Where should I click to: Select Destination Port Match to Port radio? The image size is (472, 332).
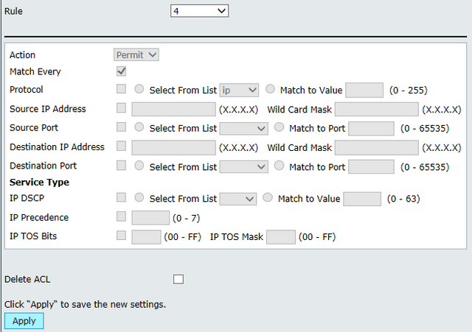point(279,166)
